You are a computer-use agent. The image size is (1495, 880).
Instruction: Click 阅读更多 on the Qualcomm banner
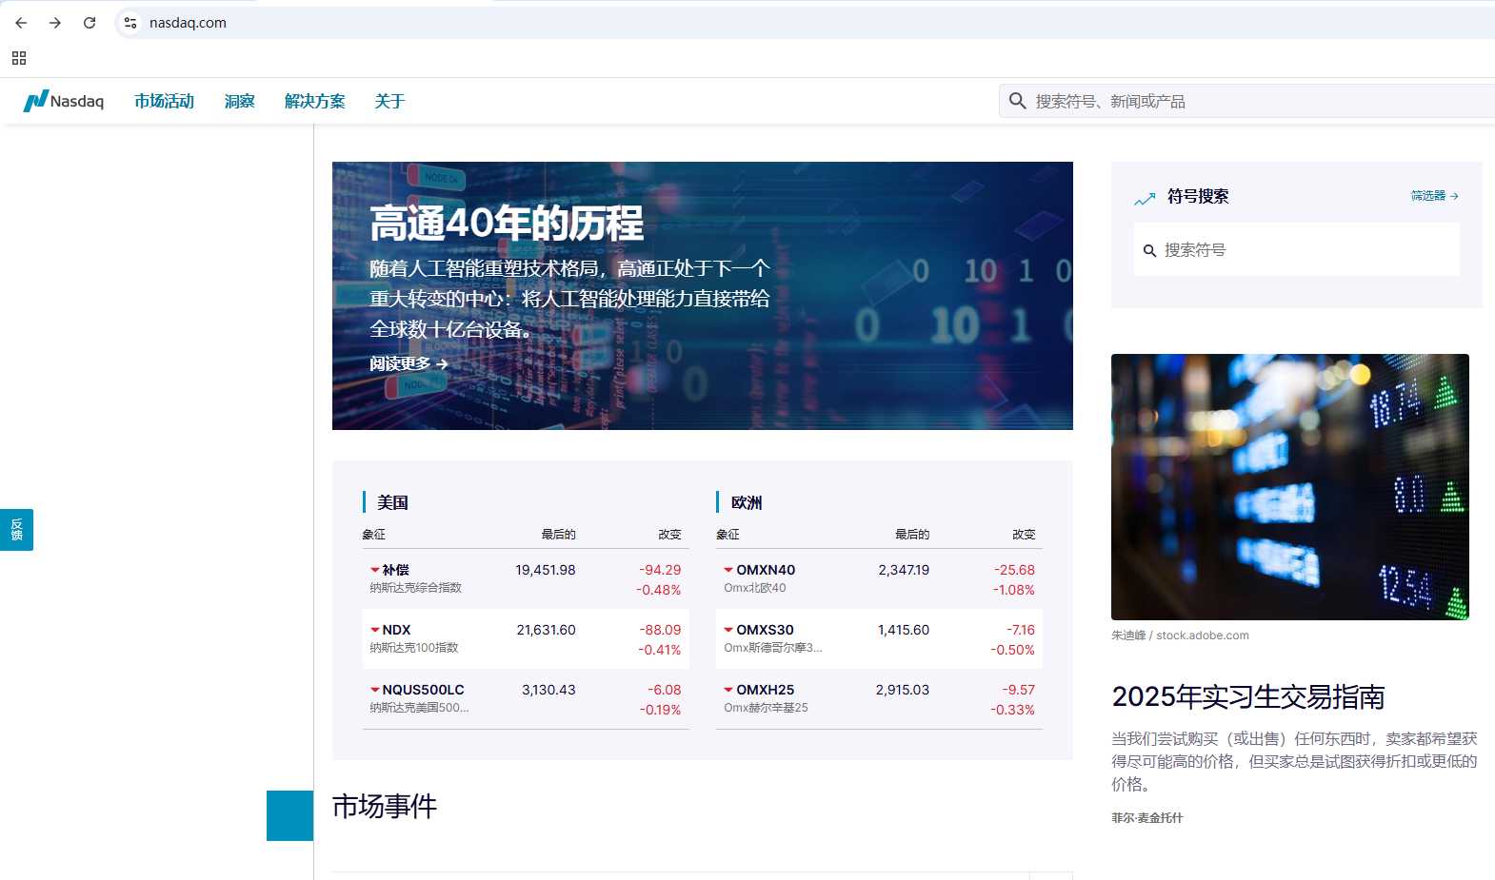409,363
